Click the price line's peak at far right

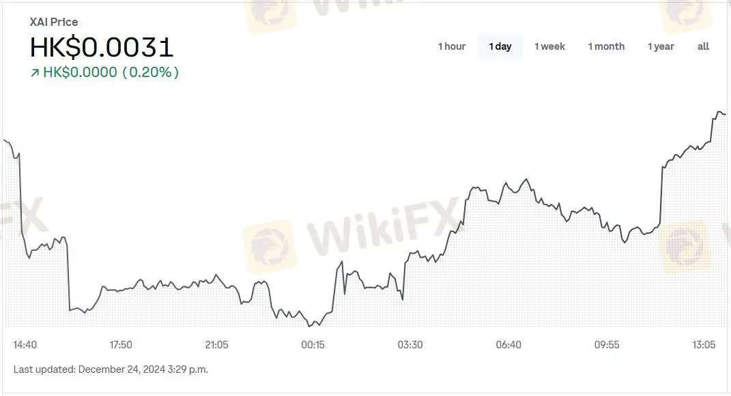tap(719, 111)
